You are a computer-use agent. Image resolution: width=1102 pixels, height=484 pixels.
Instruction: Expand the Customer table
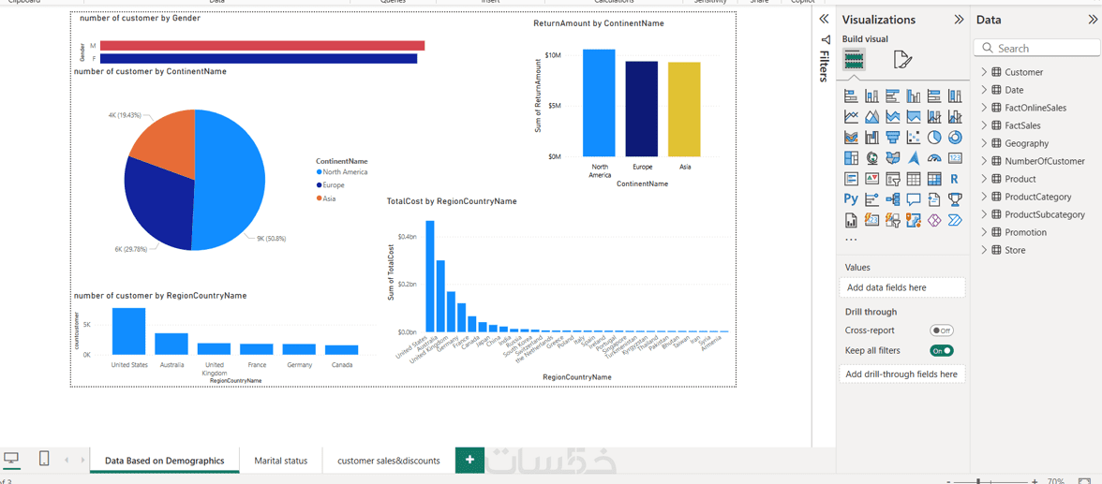pos(984,72)
